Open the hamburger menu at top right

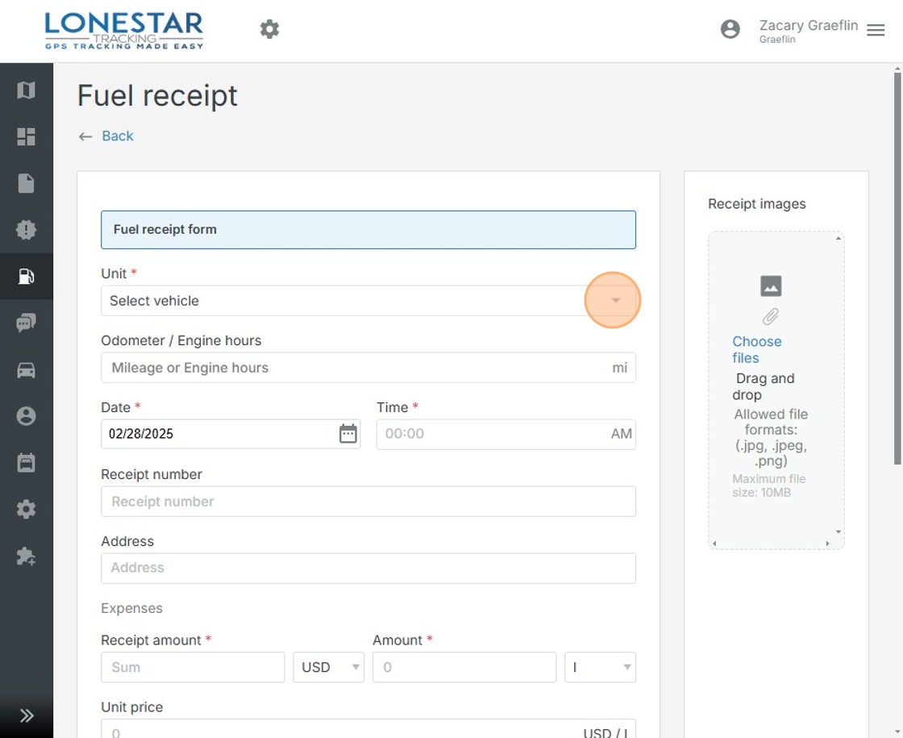click(876, 30)
